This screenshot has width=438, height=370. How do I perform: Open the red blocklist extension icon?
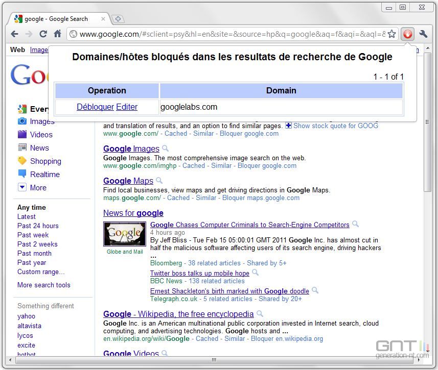407,34
